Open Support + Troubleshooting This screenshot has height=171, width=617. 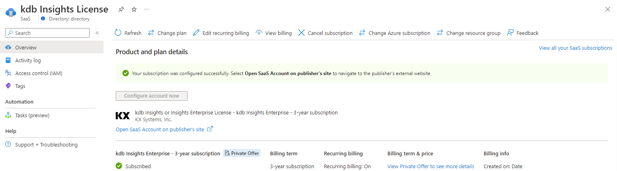coord(46,145)
